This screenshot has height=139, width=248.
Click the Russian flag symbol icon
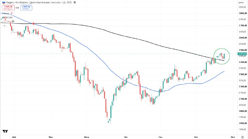point(3,2)
